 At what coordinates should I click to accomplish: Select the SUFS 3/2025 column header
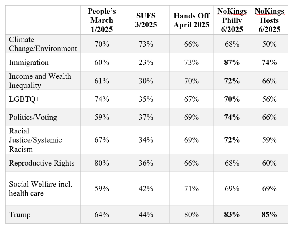pyautogui.click(x=146, y=20)
